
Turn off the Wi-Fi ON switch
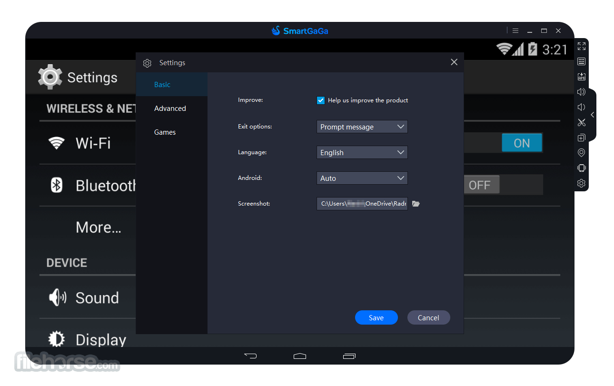[522, 143]
